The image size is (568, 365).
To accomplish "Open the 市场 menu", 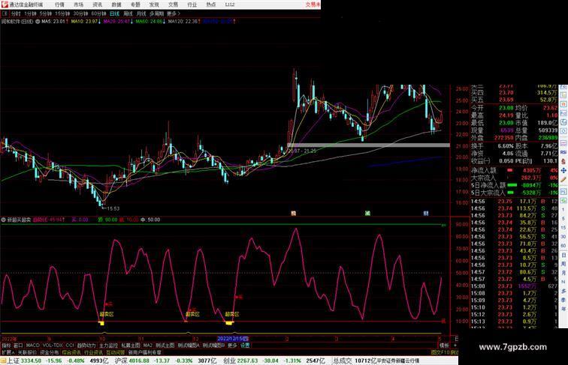I will point(78,4).
